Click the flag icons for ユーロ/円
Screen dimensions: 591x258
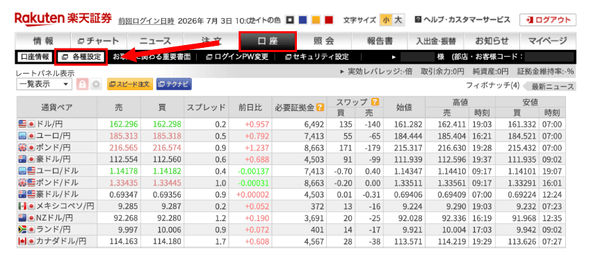click(26, 136)
